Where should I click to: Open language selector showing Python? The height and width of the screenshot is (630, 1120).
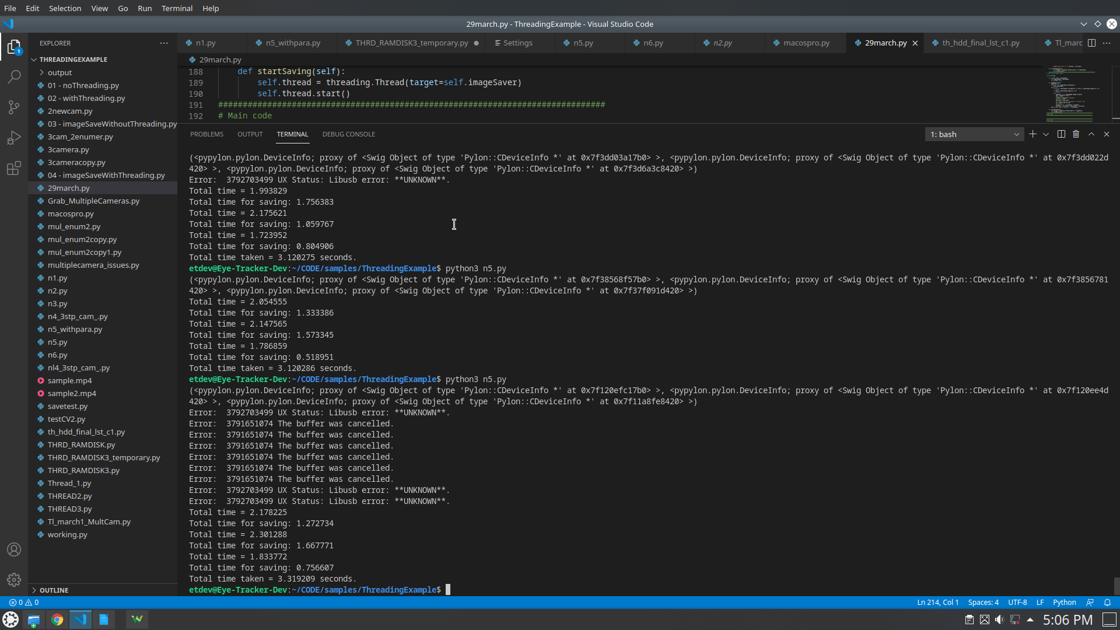coord(1064,602)
